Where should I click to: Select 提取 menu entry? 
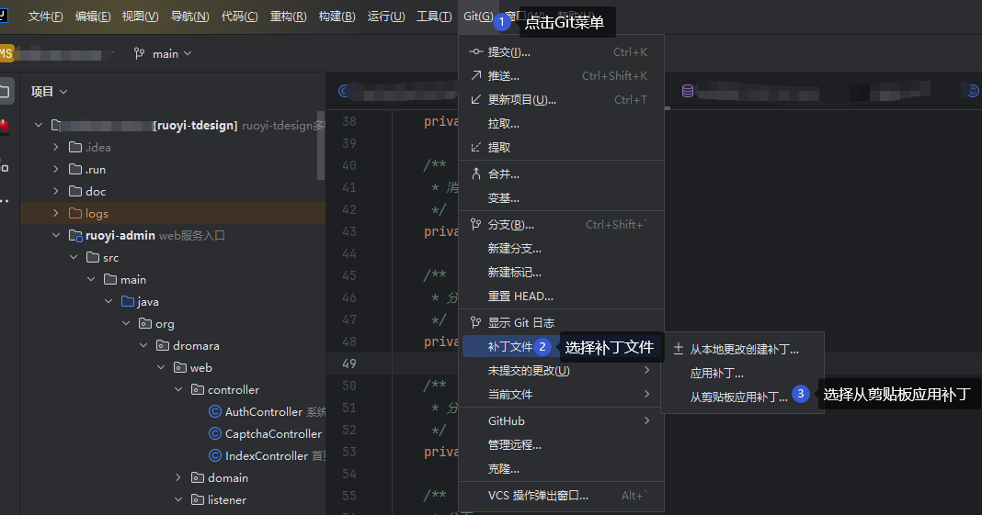coord(561,148)
